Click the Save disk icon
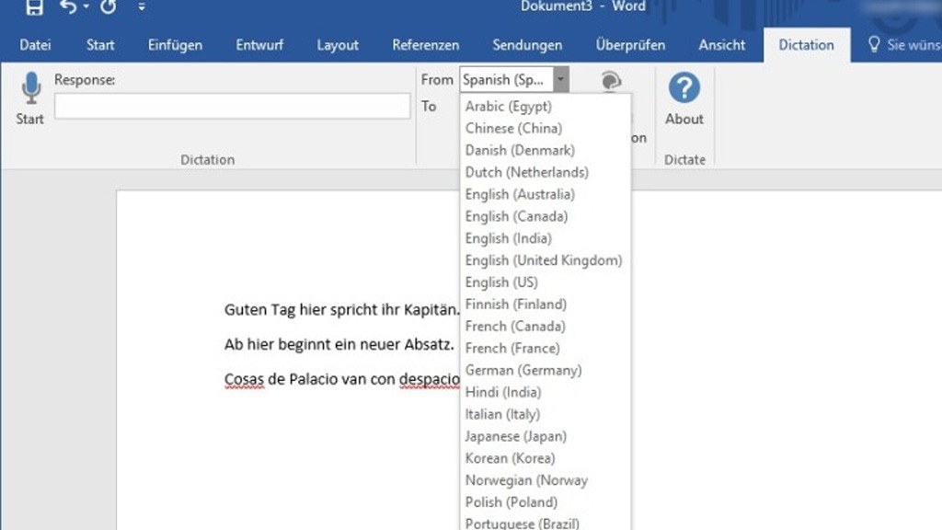This screenshot has height=530, width=942. click(34, 6)
